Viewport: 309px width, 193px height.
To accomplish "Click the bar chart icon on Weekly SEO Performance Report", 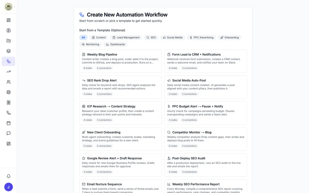I will 169,184.
